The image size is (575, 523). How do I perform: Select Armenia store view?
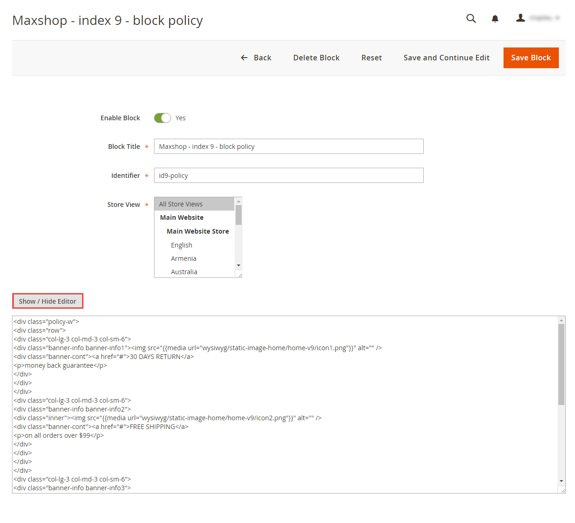pos(194,259)
